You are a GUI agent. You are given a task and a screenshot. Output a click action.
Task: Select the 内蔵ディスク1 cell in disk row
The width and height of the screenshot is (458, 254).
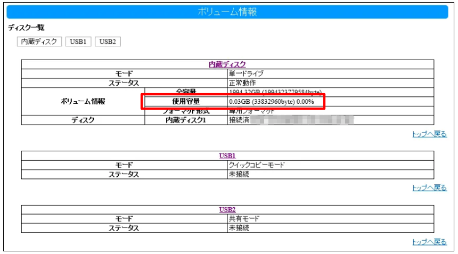coord(186,120)
